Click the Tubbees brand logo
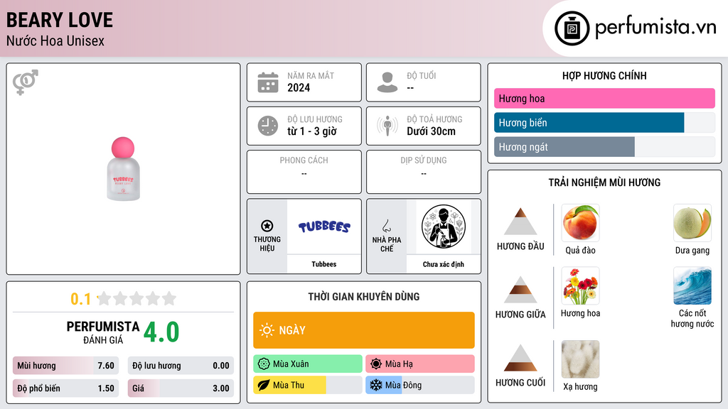Image resolution: width=728 pixels, height=409 pixels. coord(324,227)
